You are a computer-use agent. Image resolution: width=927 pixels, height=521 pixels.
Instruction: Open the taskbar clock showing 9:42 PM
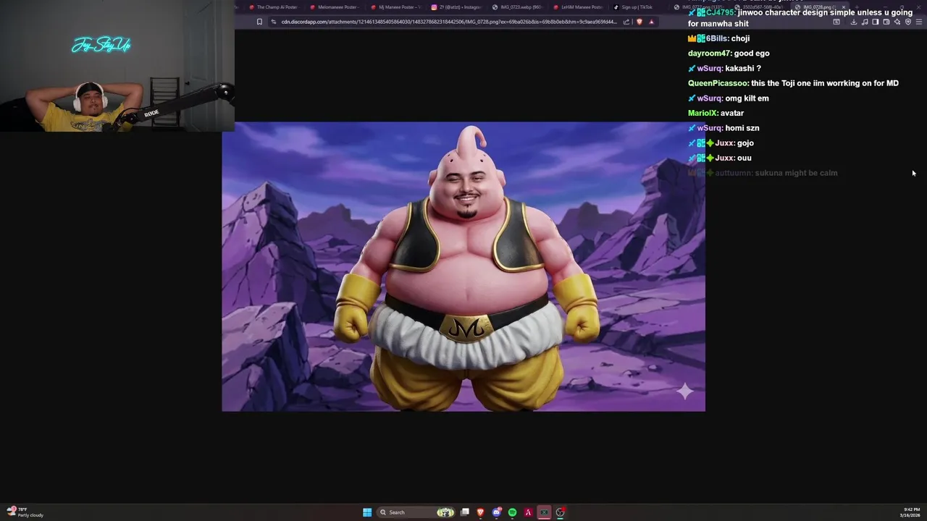tap(911, 512)
